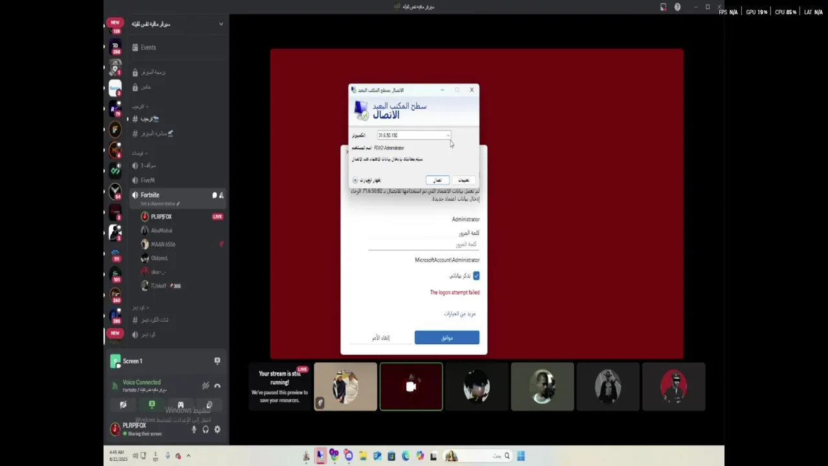This screenshot has width=828, height=466.
Task: Select the first participant video thumbnail
Action: click(345, 386)
